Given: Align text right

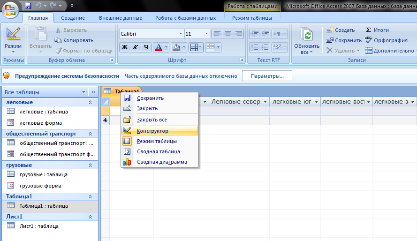Looking at the screenshot, I should point(239,34).
